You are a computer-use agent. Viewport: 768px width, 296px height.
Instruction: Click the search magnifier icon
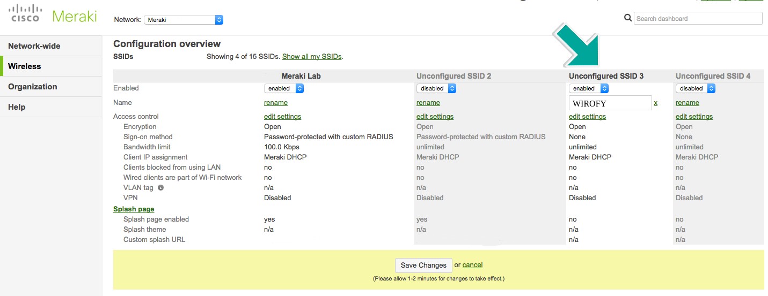coord(627,18)
